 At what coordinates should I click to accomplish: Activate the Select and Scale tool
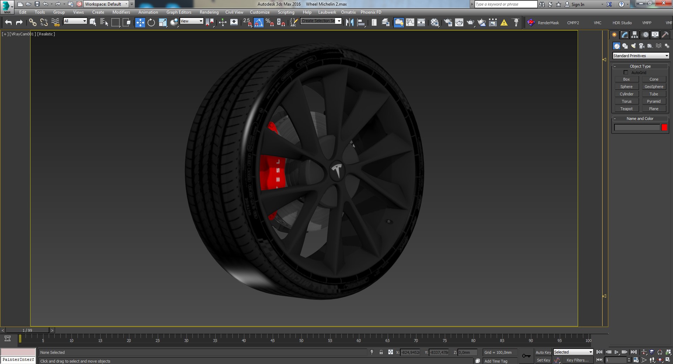[x=162, y=22]
